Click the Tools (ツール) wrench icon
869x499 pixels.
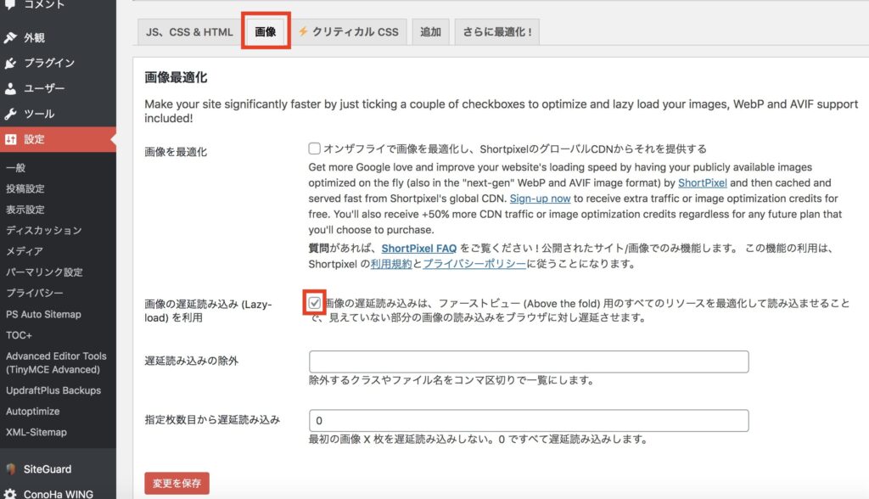[x=10, y=115]
